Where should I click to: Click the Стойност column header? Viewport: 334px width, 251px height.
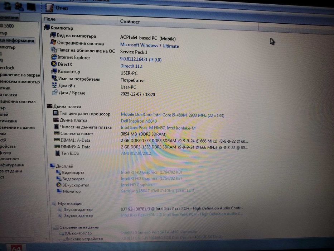(188, 23)
